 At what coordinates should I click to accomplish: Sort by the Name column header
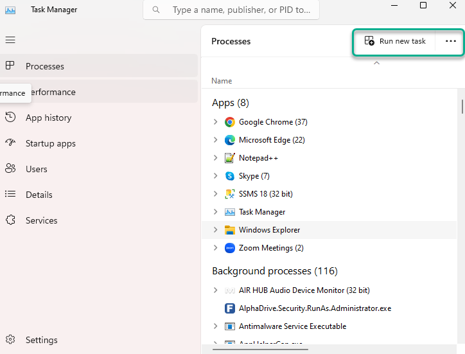click(x=222, y=81)
